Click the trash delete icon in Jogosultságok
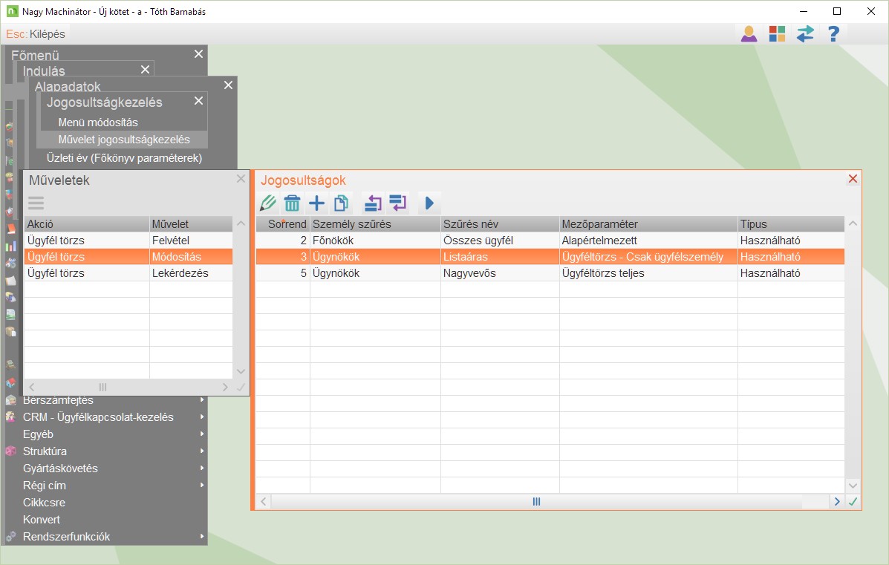This screenshot has width=889, height=565. [293, 203]
